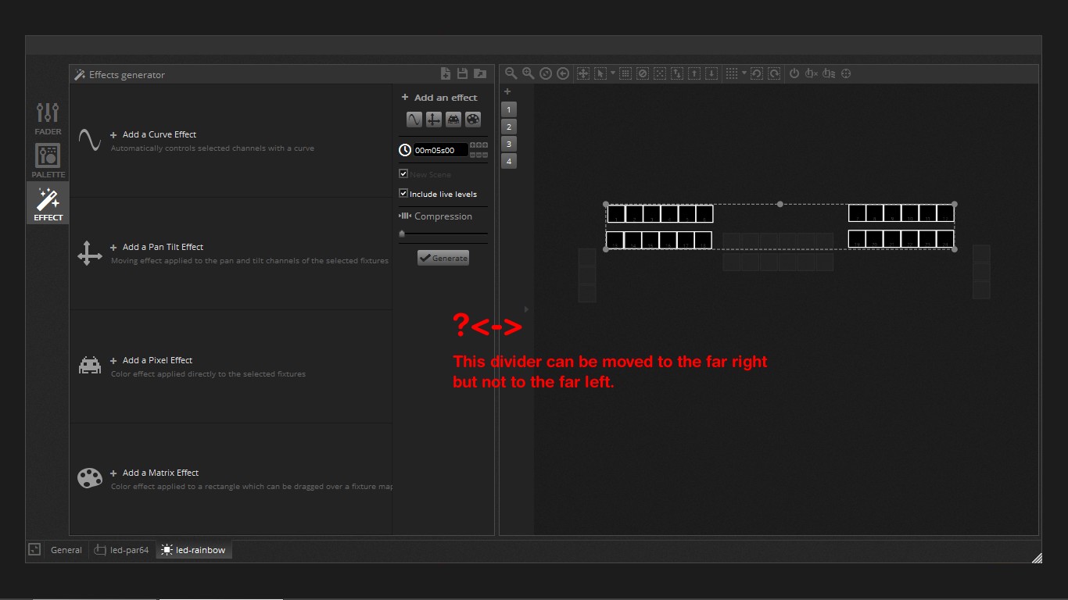
Task: Click the open folder icon in Effects generator header
Action: 480,73
